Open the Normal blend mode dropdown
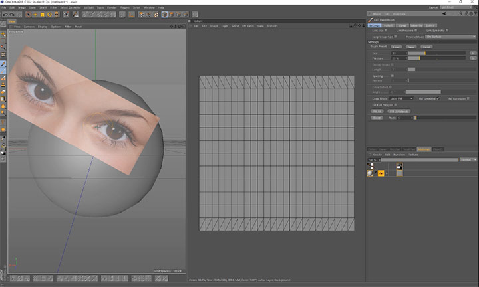The height and width of the screenshot is (287, 479). click(x=468, y=160)
